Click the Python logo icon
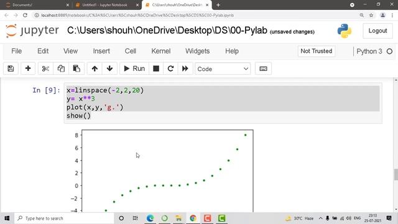The image size is (398, 224). (x=345, y=30)
